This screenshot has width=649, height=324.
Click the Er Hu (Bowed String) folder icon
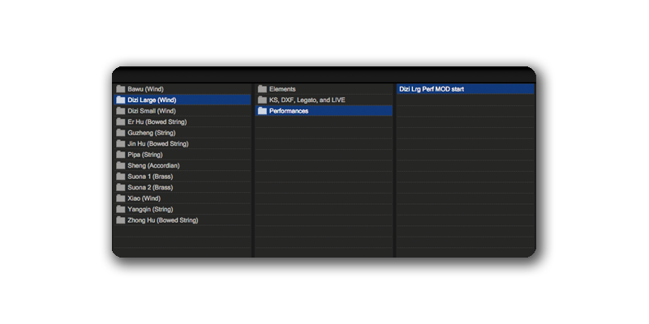point(120,122)
